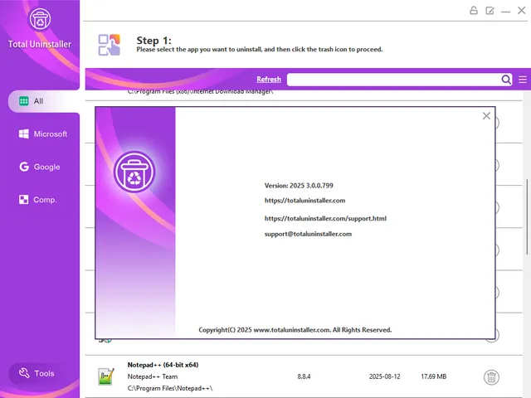
Task: Click the Notepad++ Team publisher text
Action: coord(153,376)
